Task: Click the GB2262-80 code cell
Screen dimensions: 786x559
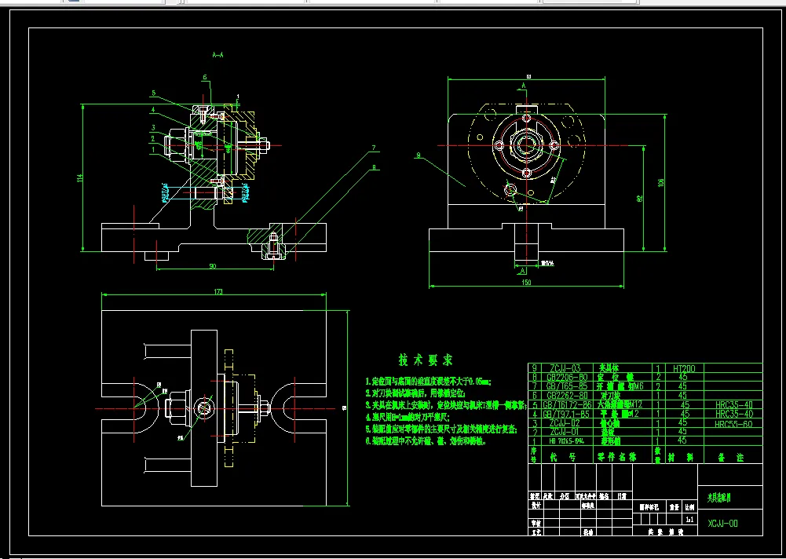Action: (567, 396)
